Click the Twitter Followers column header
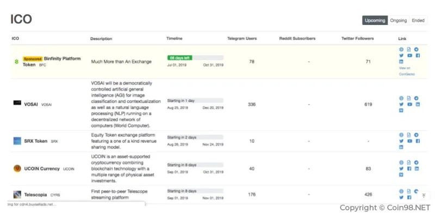 pos(358,38)
